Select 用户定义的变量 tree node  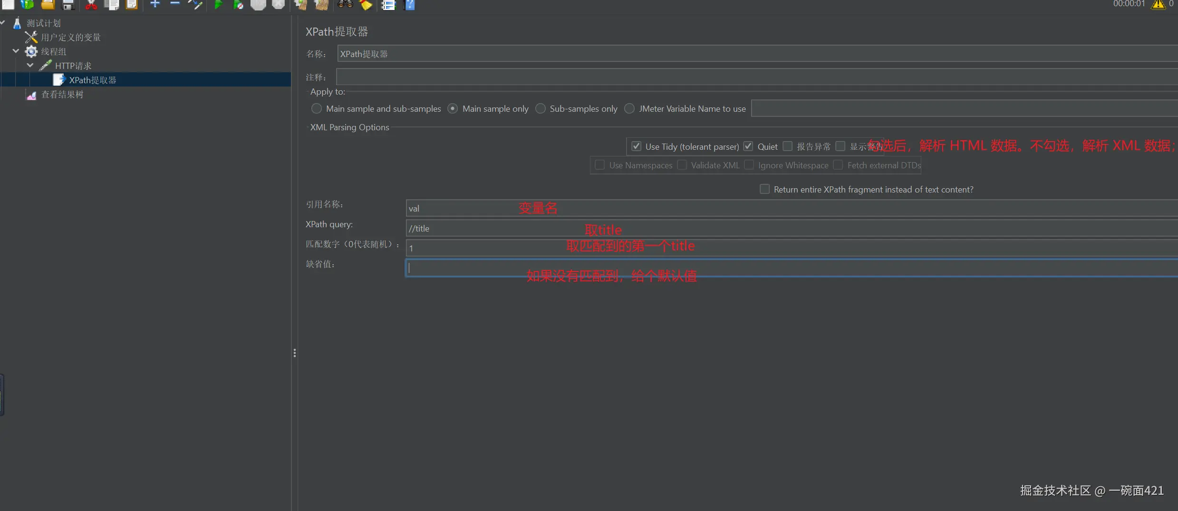tap(71, 37)
